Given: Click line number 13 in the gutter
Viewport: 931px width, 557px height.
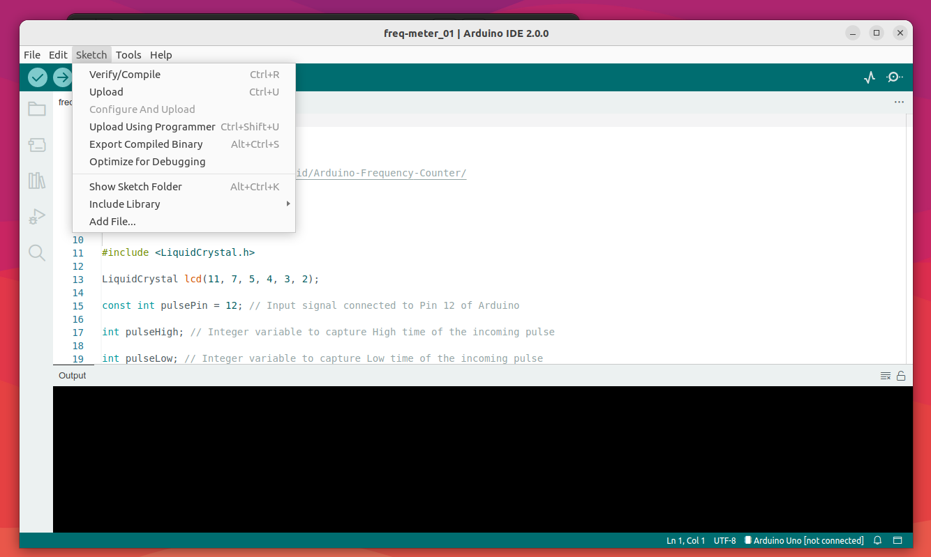Looking at the screenshot, I should click(77, 280).
